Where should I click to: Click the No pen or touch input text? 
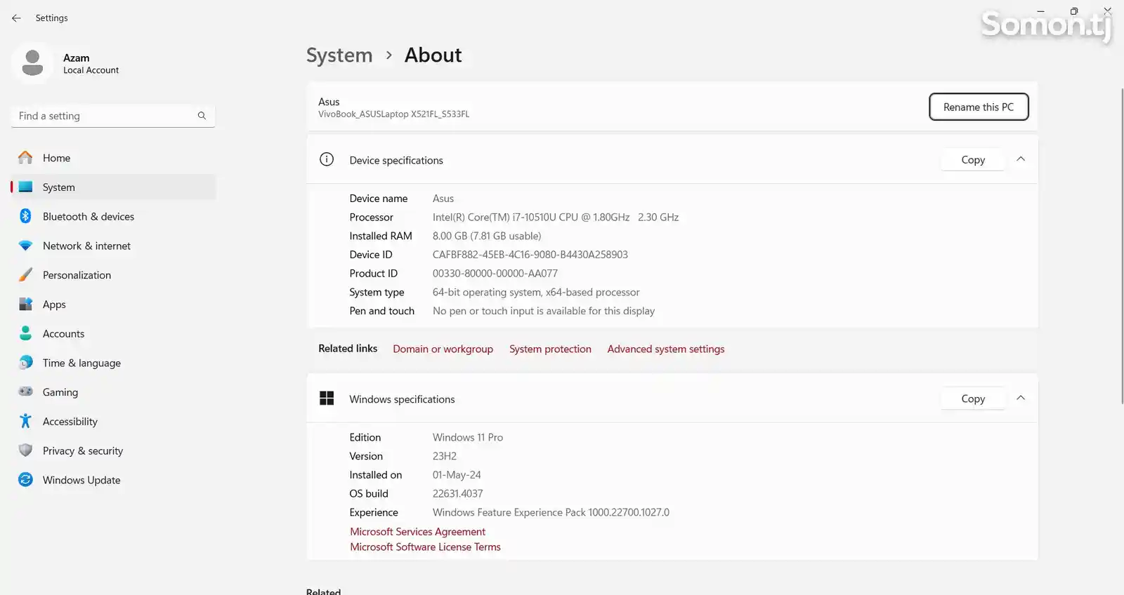pos(544,311)
